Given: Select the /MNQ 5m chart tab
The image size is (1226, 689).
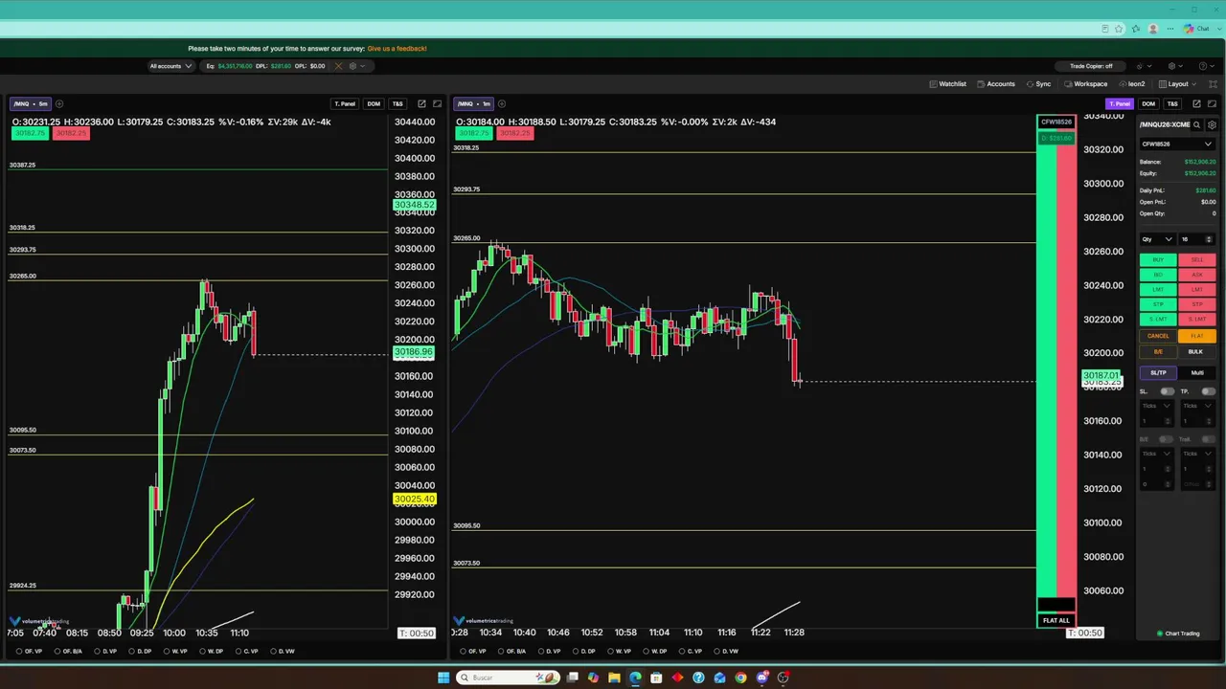Looking at the screenshot, I should pos(31,103).
